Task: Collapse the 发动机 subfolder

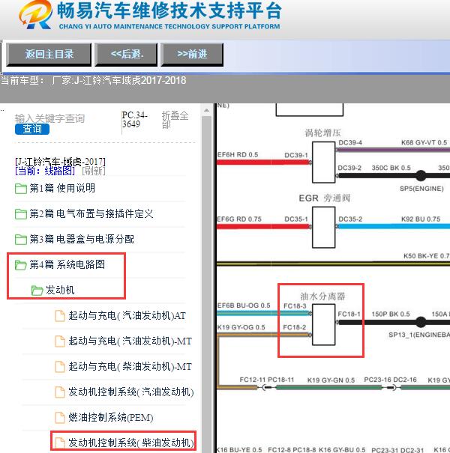Action: point(60,290)
